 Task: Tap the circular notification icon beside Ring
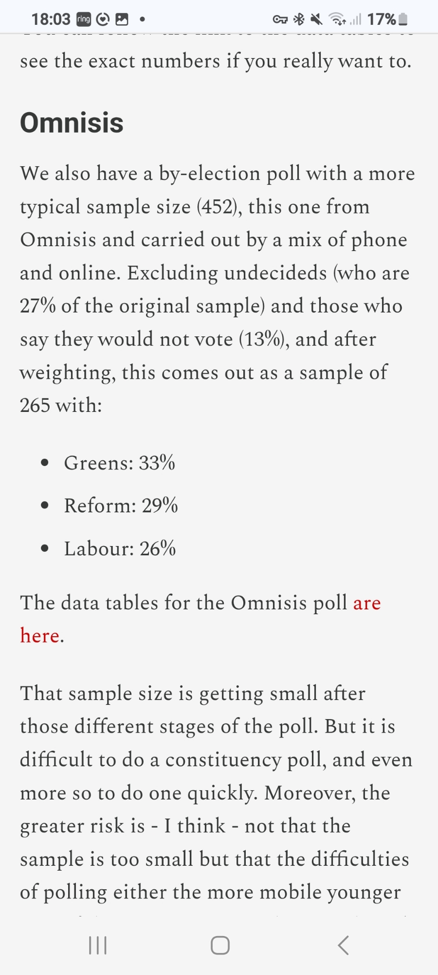[x=103, y=19]
